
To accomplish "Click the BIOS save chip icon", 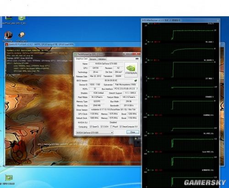I will click(136, 80).
